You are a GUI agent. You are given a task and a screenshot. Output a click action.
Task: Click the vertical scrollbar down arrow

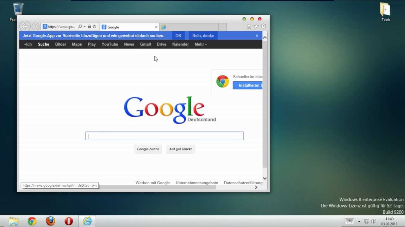(265, 178)
